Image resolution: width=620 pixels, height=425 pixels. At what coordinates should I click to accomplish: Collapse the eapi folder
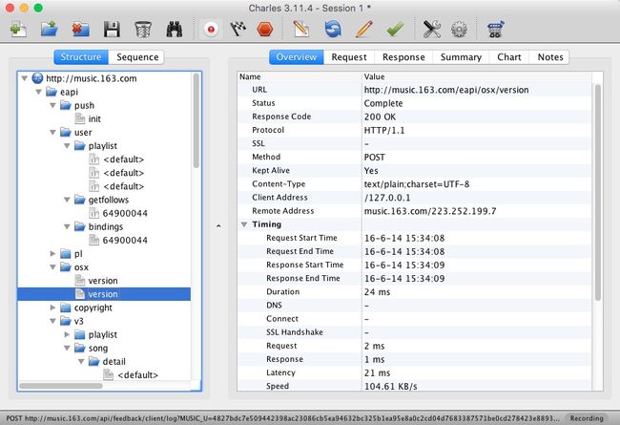[38, 92]
